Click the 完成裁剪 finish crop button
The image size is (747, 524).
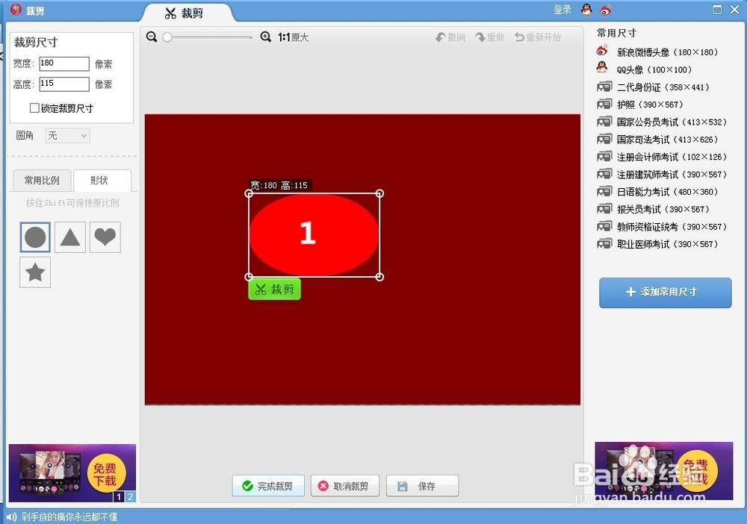tap(268, 485)
